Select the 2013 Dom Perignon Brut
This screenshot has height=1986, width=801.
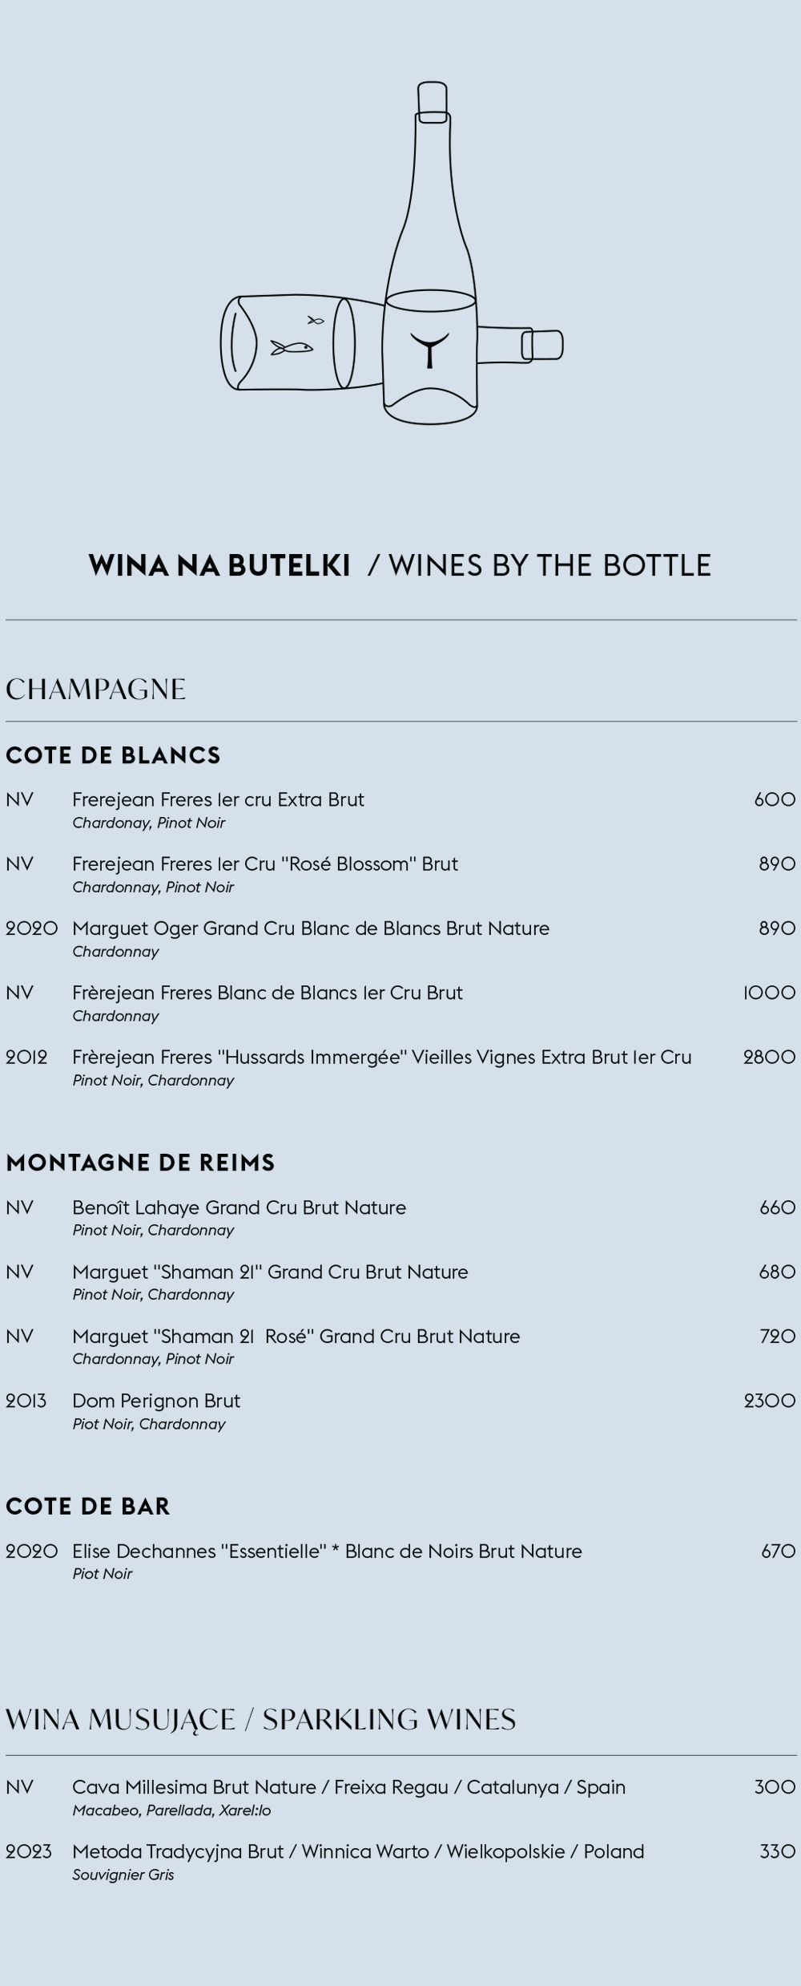pyautogui.click(x=156, y=1401)
